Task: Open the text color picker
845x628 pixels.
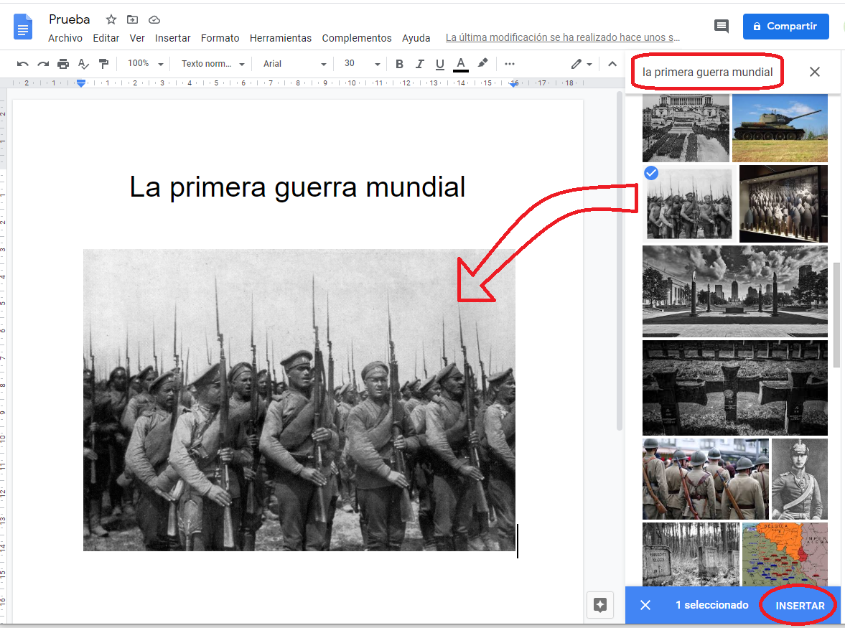Action: point(461,64)
